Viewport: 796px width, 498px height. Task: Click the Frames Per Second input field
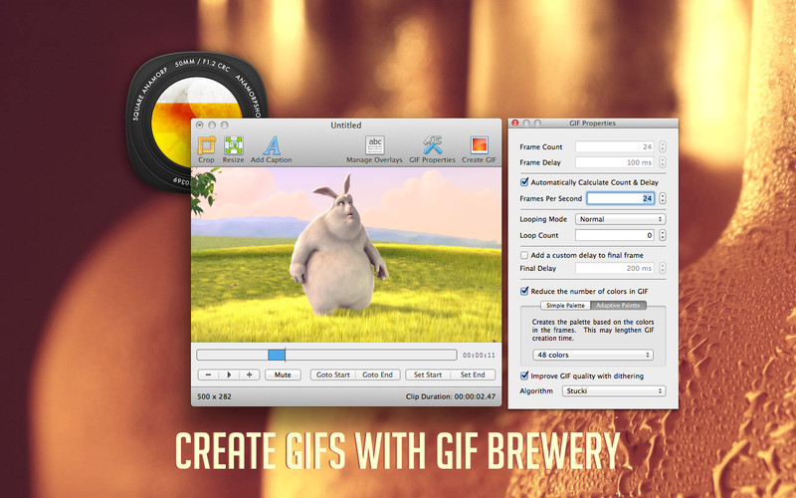[620, 198]
